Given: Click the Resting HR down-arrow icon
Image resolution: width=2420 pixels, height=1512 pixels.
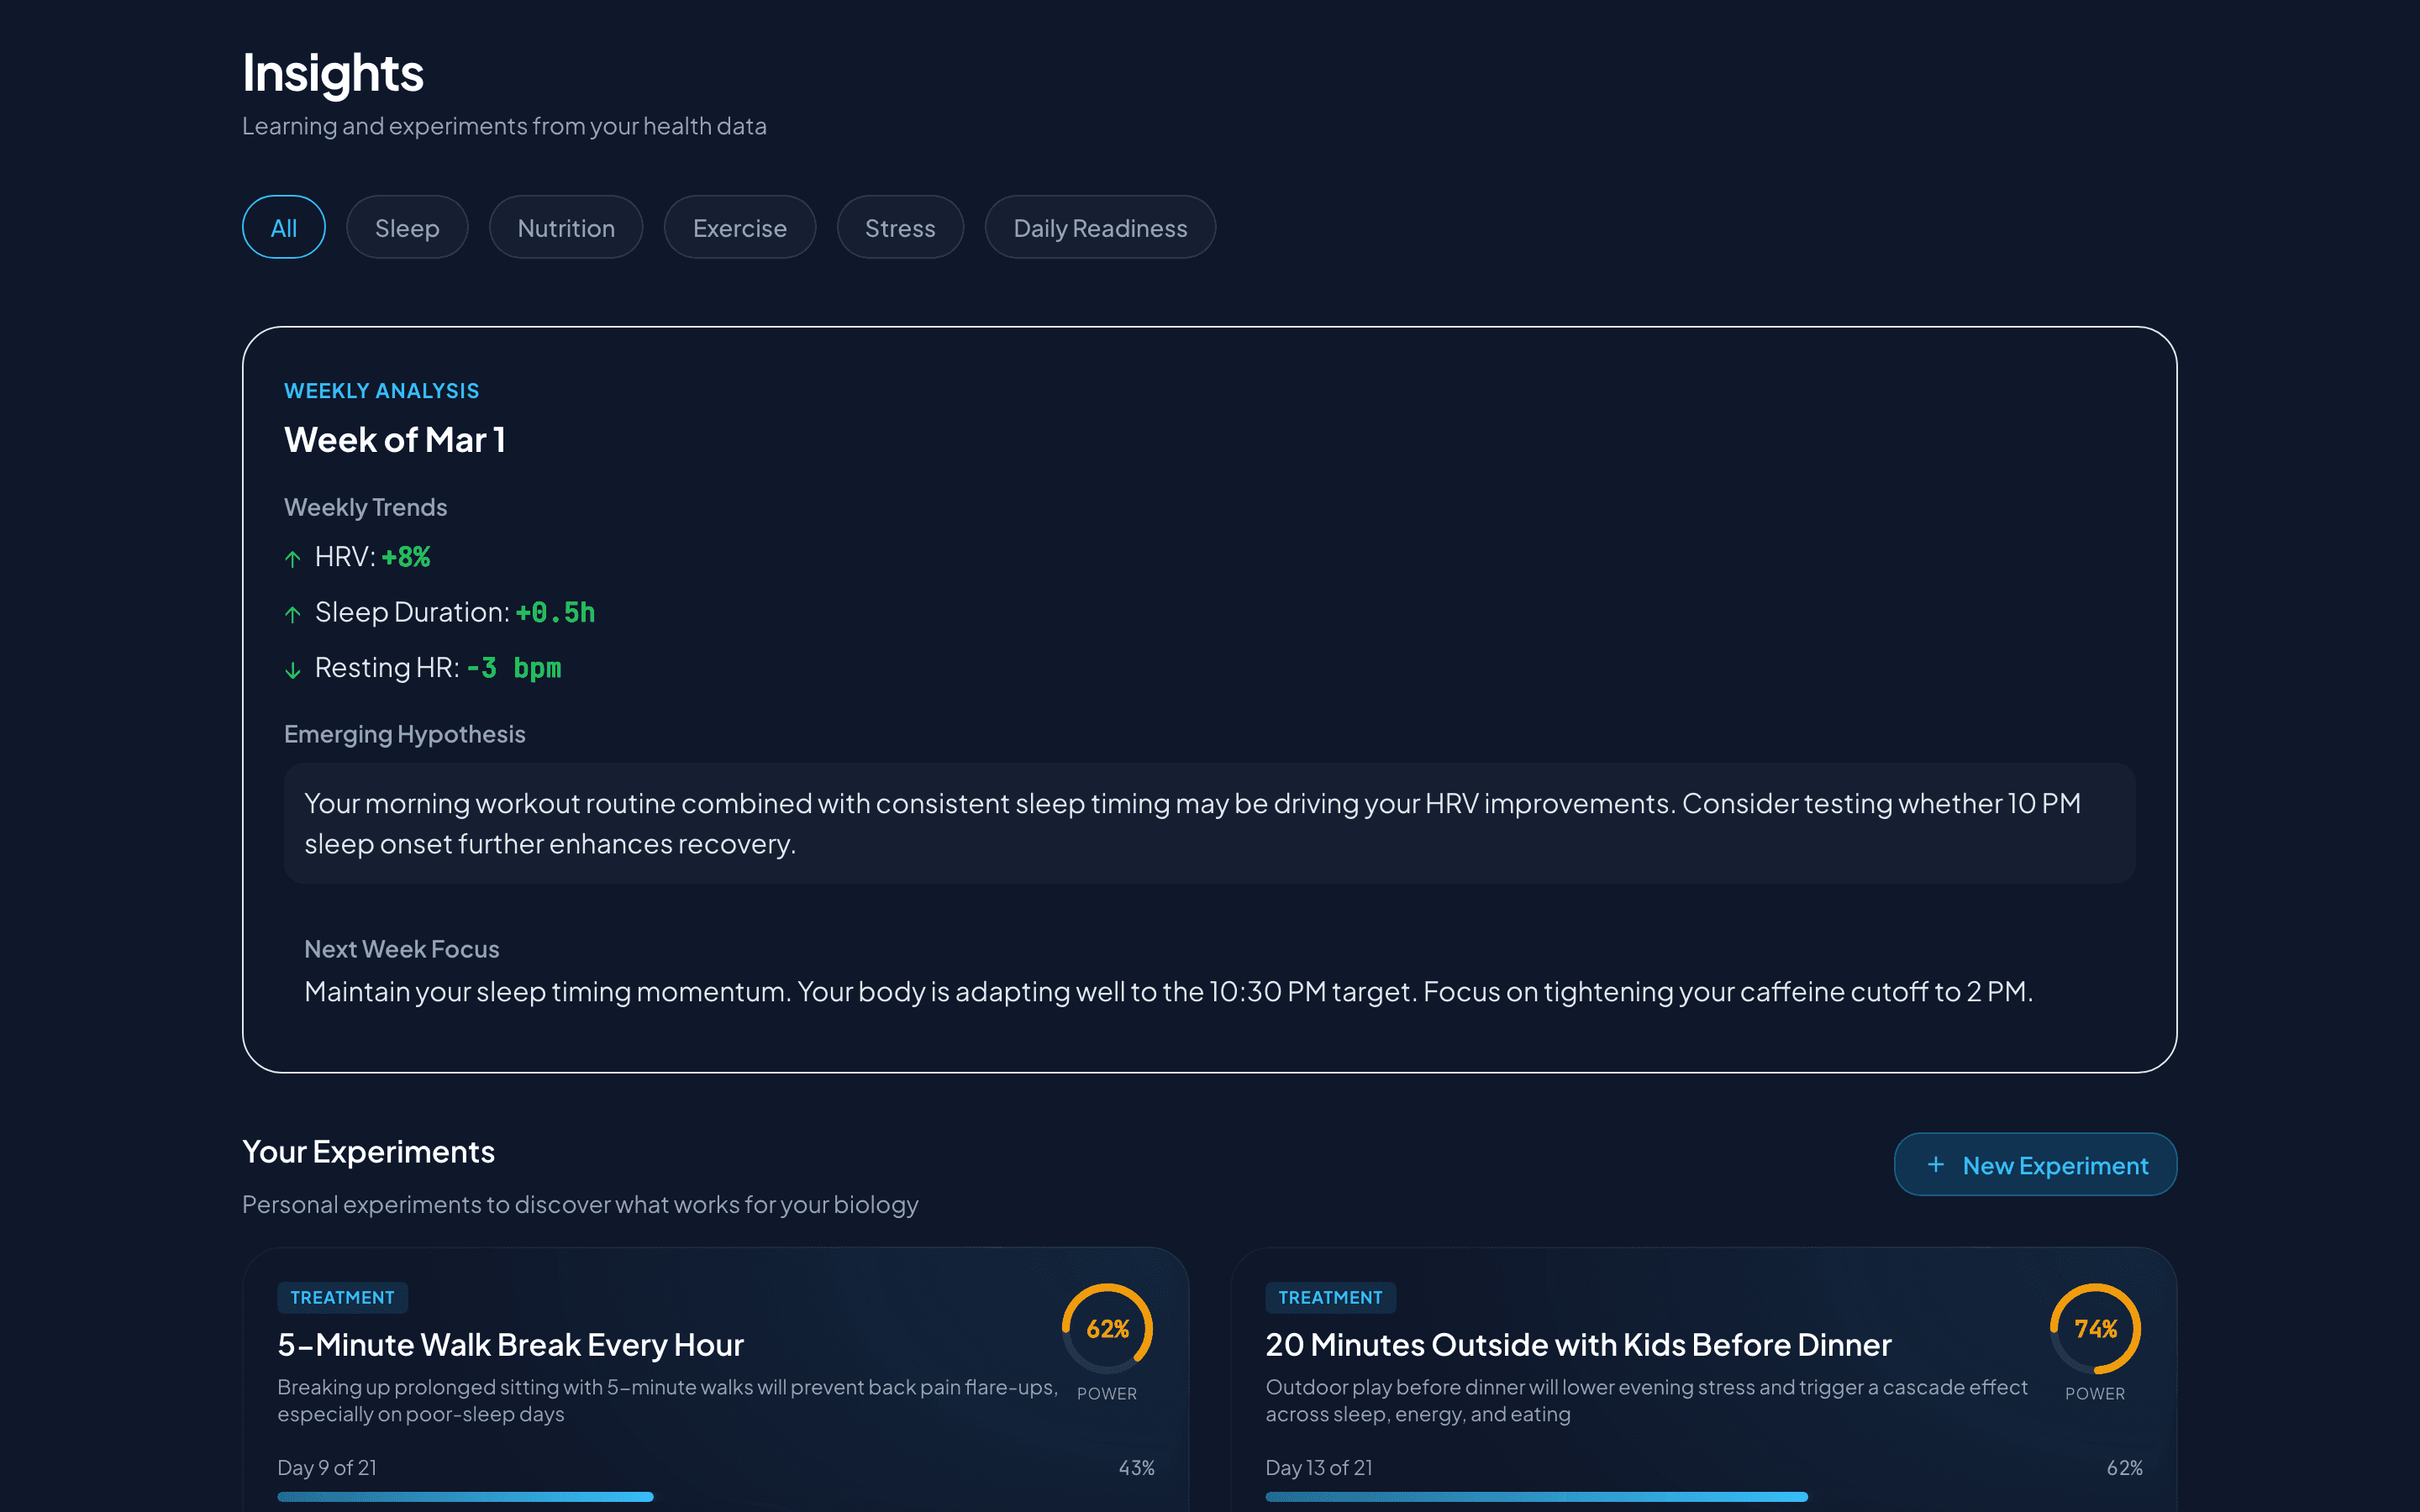Looking at the screenshot, I should (x=292, y=670).
